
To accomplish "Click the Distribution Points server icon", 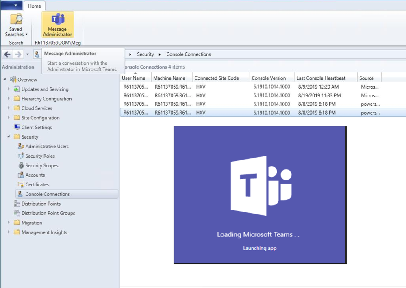I will coord(17,204).
